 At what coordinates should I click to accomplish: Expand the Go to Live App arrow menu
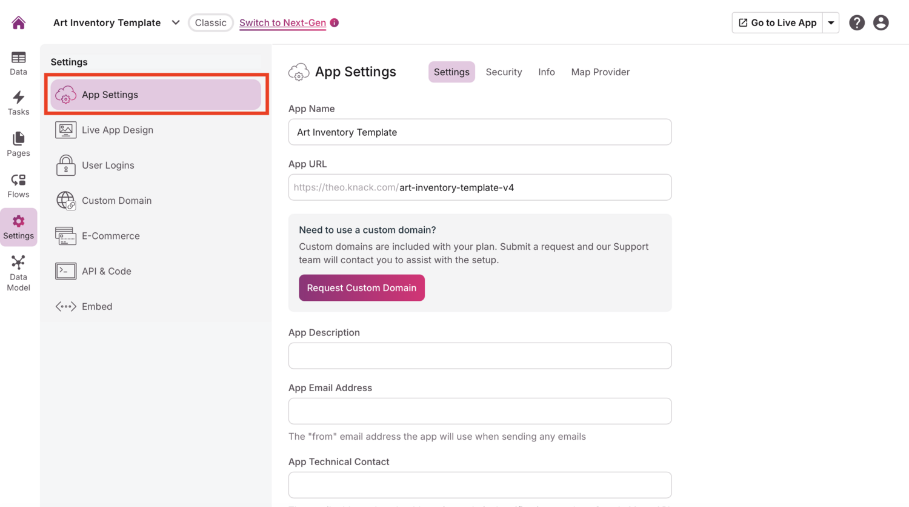(831, 23)
